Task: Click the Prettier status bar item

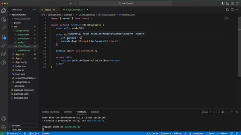Action: pos(222,133)
